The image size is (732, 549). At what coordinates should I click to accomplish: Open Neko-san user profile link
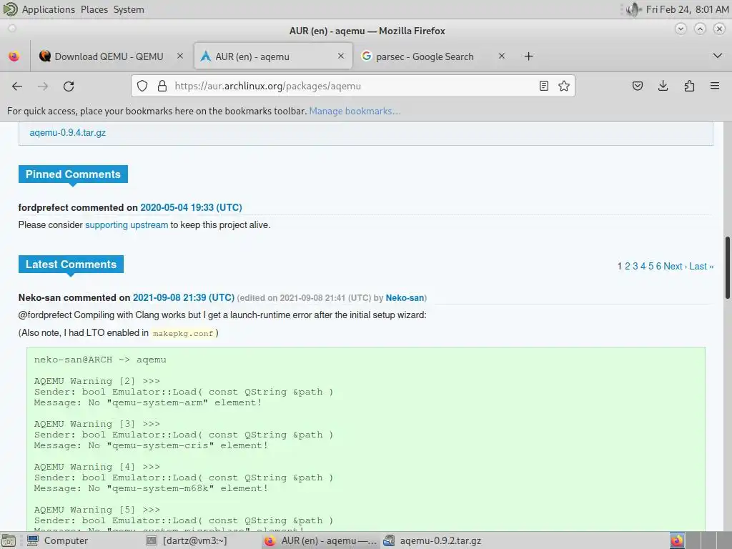click(x=405, y=298)
